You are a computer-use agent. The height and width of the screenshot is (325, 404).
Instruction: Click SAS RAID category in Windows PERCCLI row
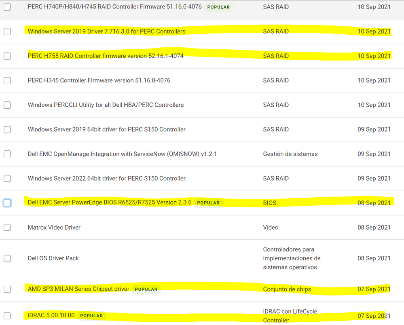[276, 105]
